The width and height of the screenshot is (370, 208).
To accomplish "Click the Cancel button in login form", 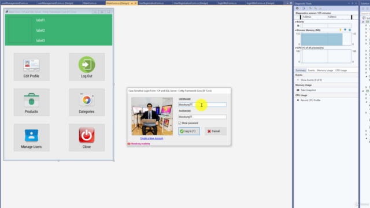I will pyautogui.click(x=216, y=131).
